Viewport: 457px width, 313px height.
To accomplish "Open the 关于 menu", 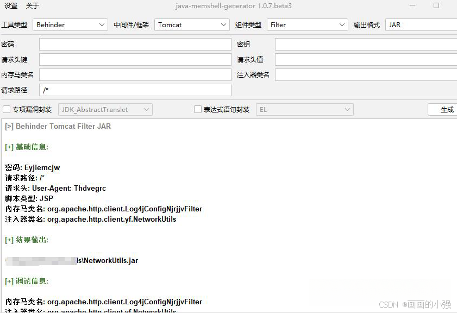I will click(33, 6).
